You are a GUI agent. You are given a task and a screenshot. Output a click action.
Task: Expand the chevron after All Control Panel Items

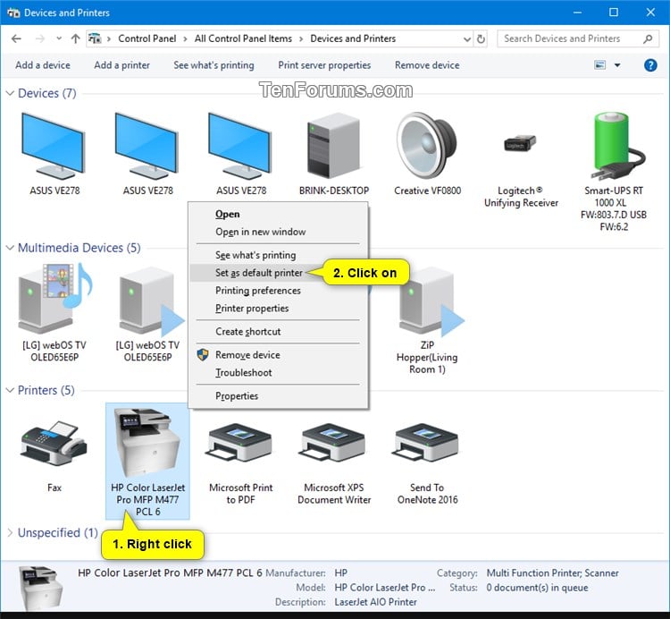point(301,39)
